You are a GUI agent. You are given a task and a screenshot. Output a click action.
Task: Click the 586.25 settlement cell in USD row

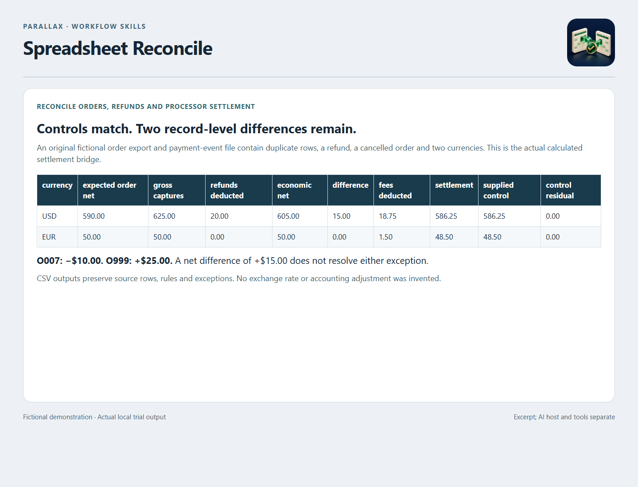[x=454, y=216]
